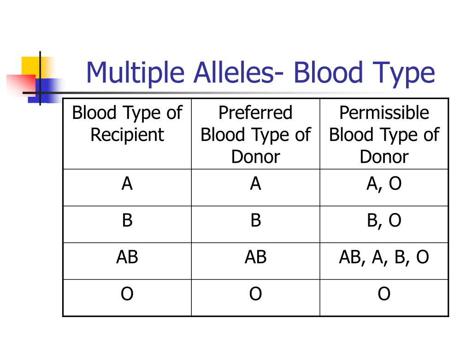Click the red square decoration
472x354 pixels.
click(20, 84)
